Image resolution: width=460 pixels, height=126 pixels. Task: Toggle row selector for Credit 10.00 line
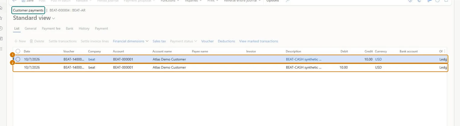[18, 59]
